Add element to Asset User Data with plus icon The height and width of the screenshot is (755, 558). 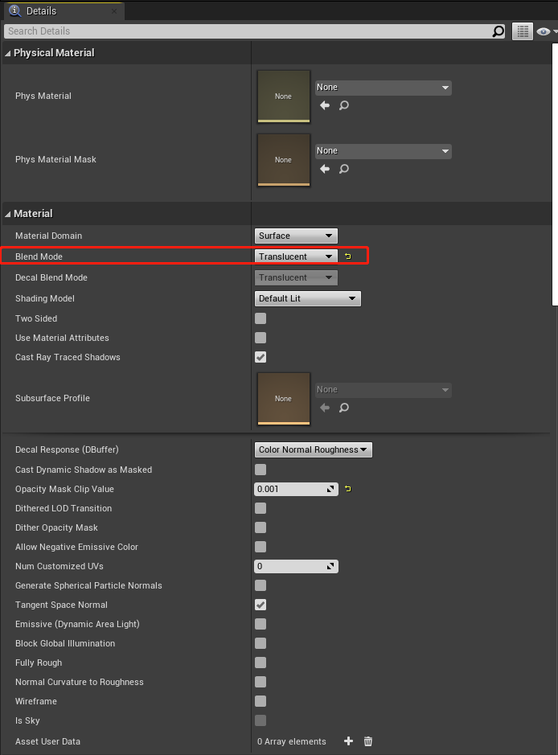coord(348,741)
